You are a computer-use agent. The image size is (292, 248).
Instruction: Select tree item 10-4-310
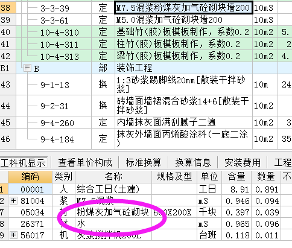[x=60, y=33]
